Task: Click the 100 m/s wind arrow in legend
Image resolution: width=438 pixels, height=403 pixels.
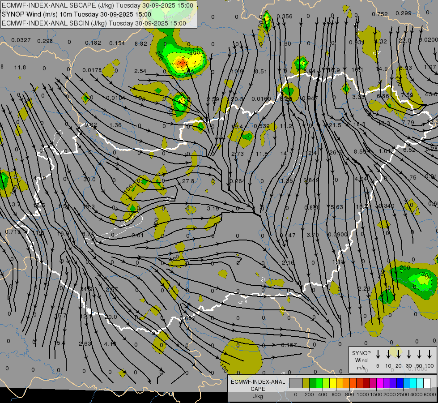Action: (429, 354)
